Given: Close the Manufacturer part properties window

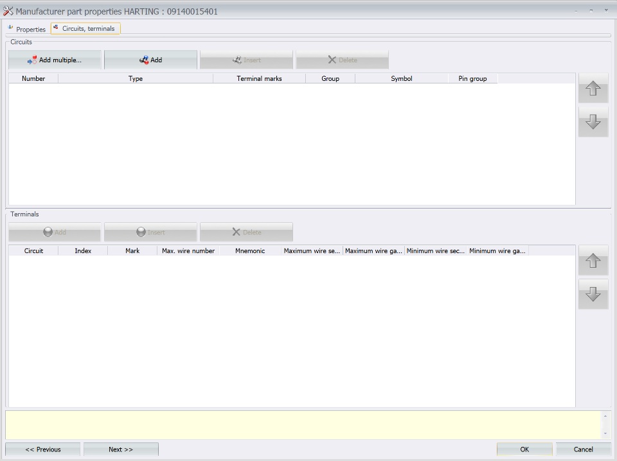Looking at the screenshot, I should [x=606, y=11].
